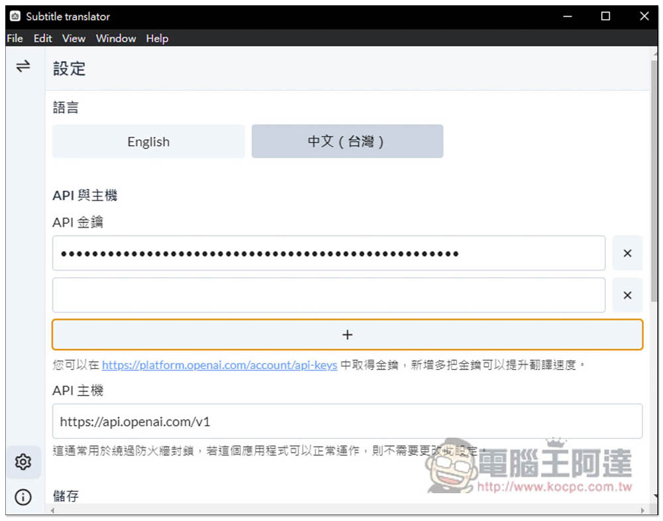Click the API 主機 label

[78, 390]
